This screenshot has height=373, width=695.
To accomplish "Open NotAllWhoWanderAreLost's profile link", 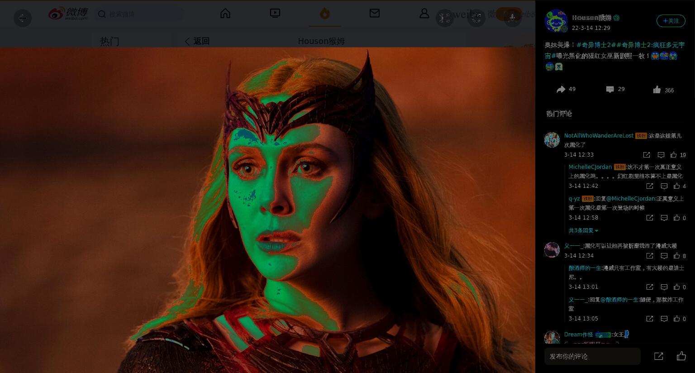I will click(x=599, y=136).
